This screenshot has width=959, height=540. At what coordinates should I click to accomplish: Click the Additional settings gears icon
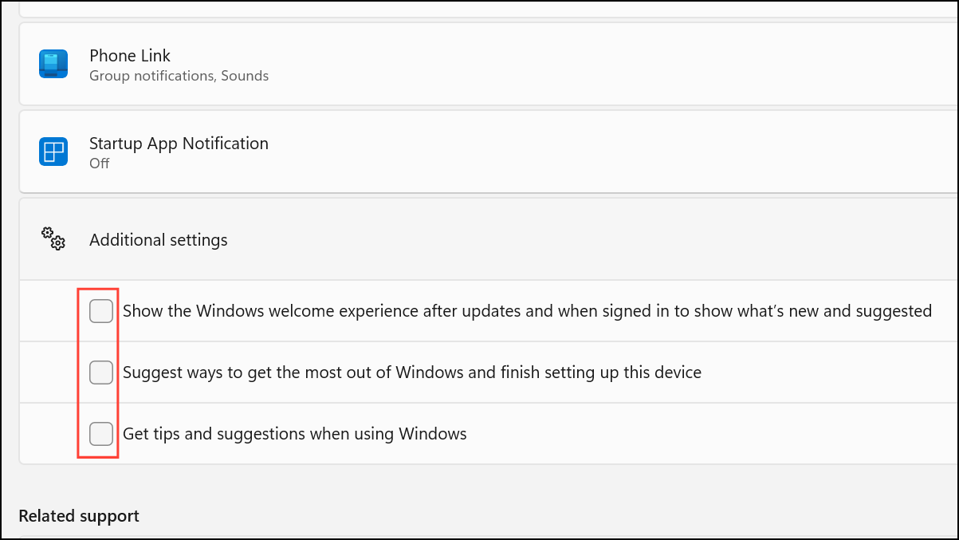53,238
